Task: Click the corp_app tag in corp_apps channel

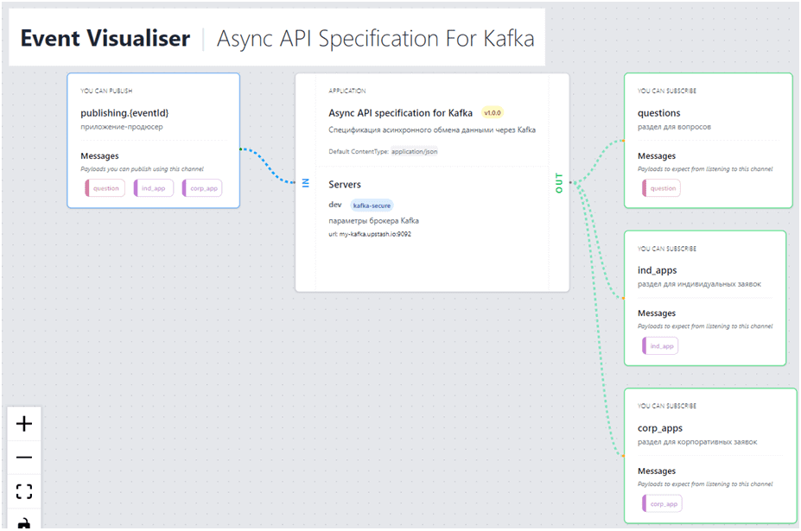Action: click(663, 504)
